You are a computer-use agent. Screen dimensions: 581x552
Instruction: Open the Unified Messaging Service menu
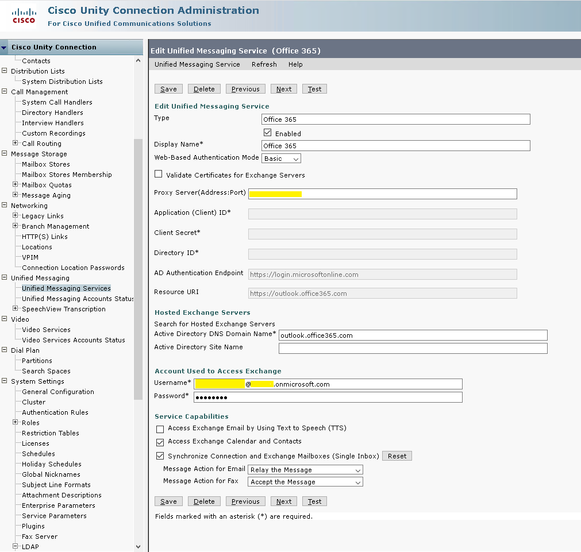pos(197,64)
